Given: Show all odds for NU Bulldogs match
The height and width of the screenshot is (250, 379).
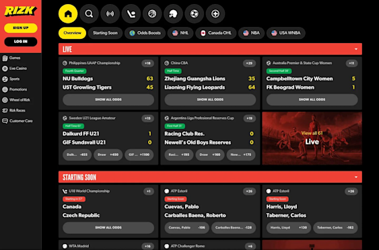Looking at the screenshot, I should tap(108, 99).
